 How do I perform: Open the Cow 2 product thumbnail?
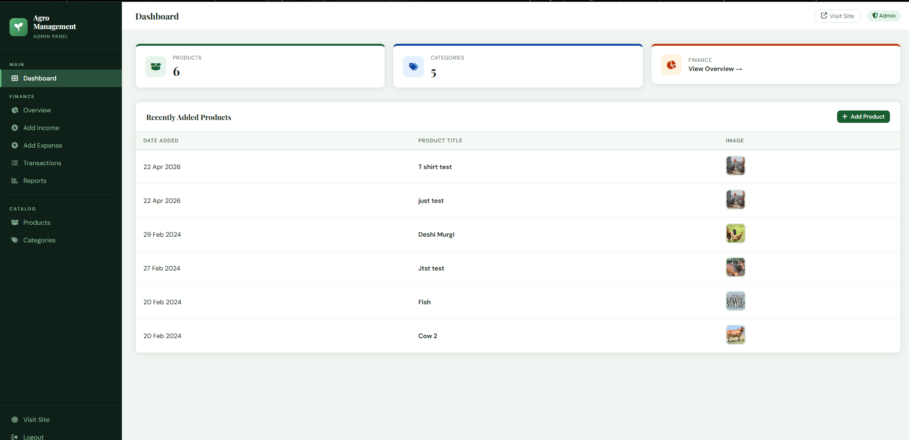click(736, 335)
